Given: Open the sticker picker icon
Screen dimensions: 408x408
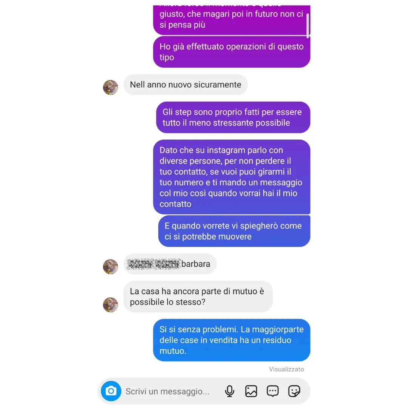Looking at the screenshot, I should [x=294, y=391].
